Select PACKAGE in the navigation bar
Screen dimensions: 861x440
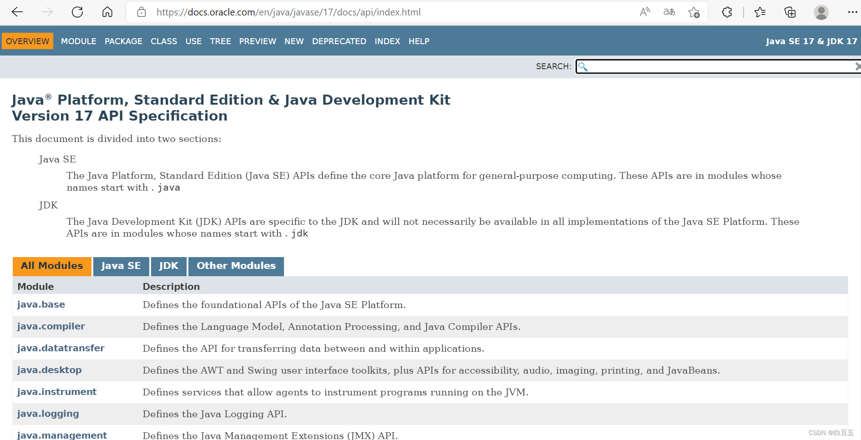pyautogui.click(x=123, y=41)
